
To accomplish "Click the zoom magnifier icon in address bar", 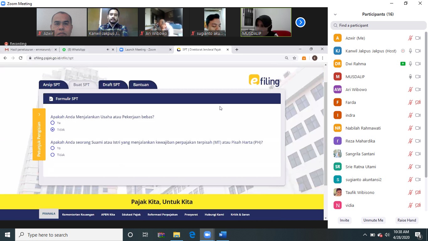I will [286, 58].
